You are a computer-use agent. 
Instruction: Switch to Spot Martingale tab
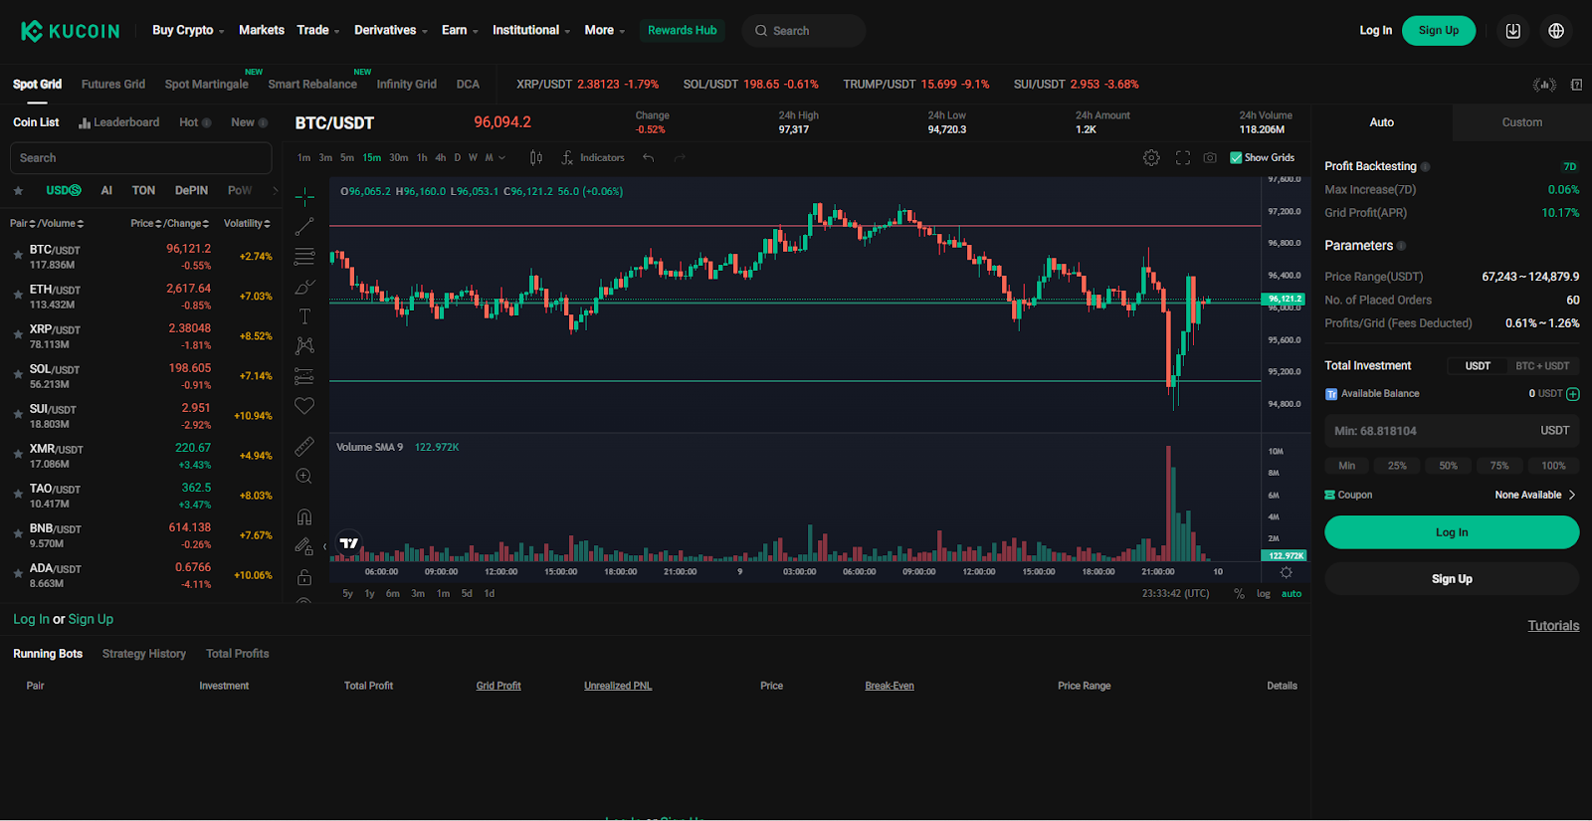coord(206,85)
